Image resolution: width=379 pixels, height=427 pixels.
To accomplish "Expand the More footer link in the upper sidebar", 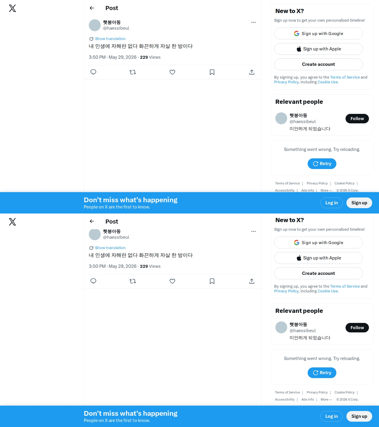I will (326, 190).
